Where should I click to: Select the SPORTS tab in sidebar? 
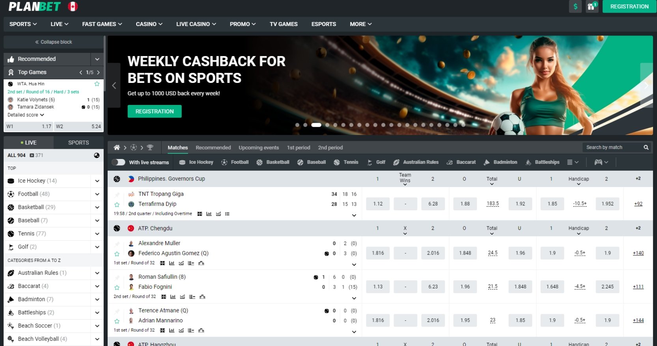coord(78,142)
